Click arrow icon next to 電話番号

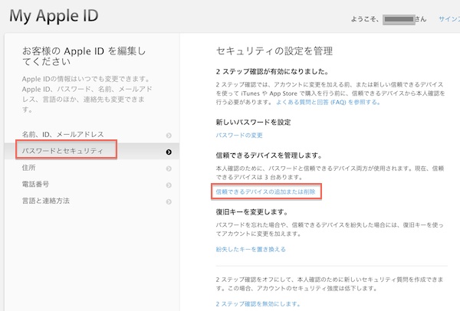(169, 185)
